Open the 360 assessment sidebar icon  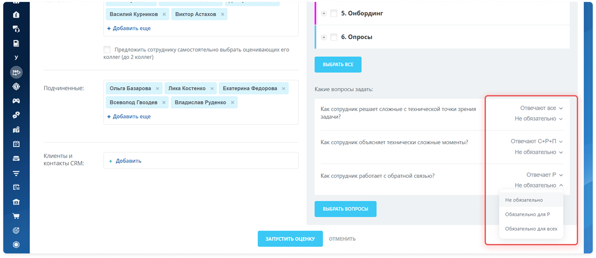click(x=16, y=72)
